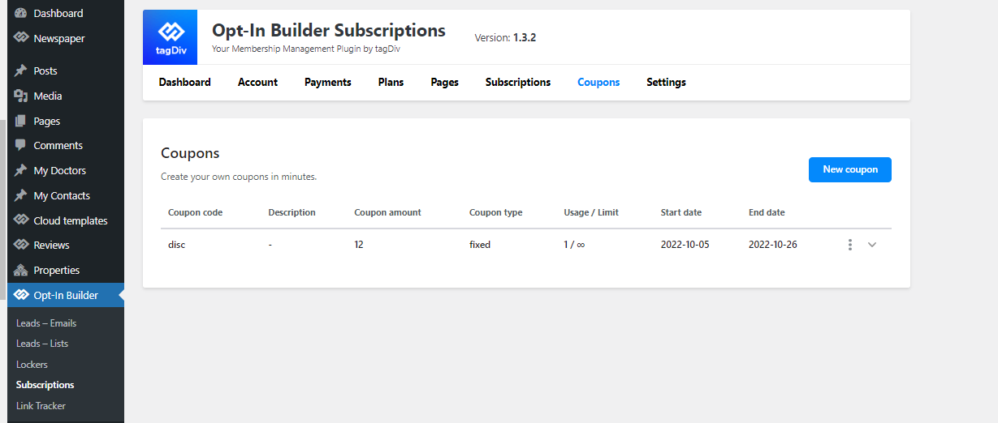Open My Contacts in sidebar
The height and width of the screenshot is (423, 998).
click(x=62, y=195)
